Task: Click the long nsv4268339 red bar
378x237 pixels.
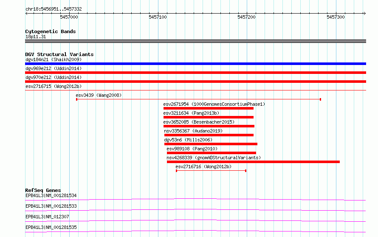Action: point(254,162)
